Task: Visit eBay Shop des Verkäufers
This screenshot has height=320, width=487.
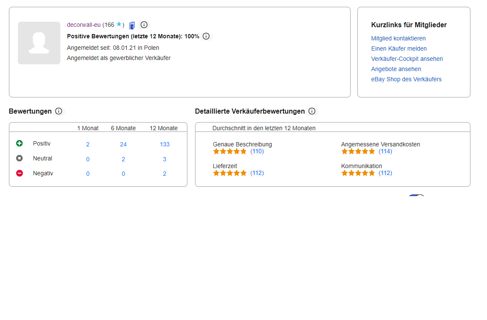Action: point(406,79)
